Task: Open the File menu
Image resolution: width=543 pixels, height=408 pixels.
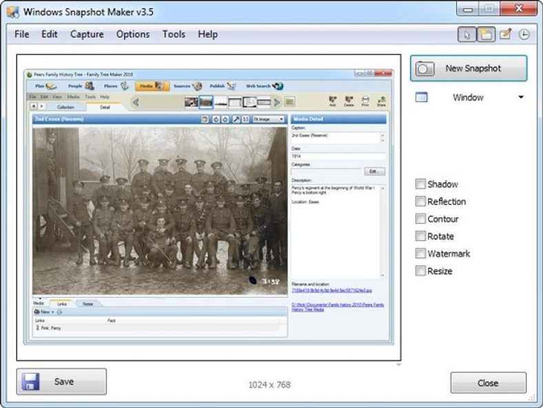Action: (x=21, y=34)
